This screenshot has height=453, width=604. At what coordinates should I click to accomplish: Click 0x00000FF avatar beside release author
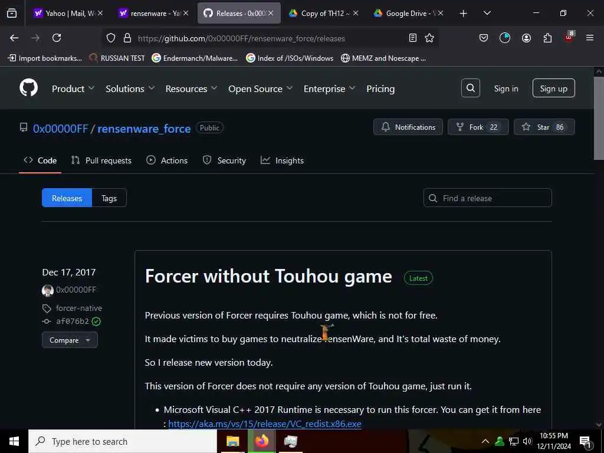coord(48,290)
